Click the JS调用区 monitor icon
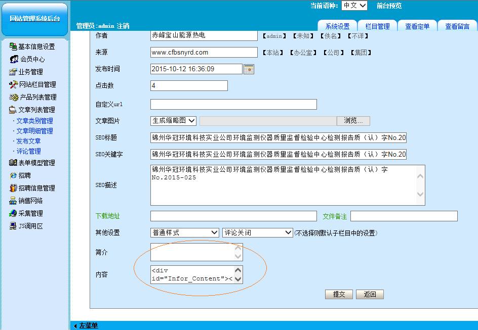 13,226
